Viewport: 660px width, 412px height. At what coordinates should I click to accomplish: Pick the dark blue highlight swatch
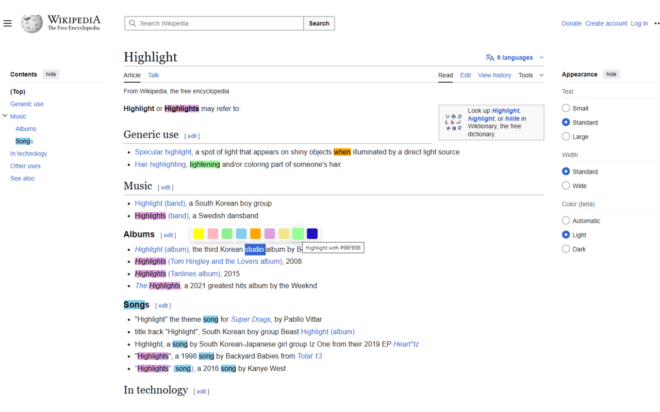coord(312,234)
